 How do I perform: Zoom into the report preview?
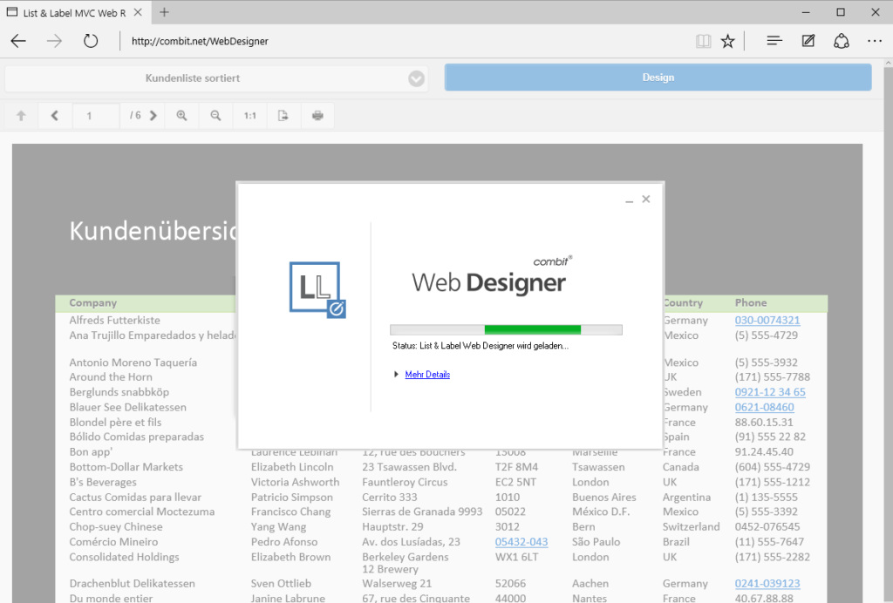181,115
